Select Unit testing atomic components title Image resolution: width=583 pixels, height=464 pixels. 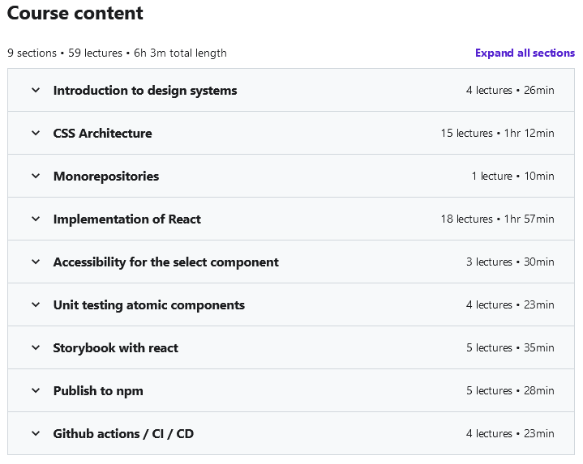pos(148,305)
